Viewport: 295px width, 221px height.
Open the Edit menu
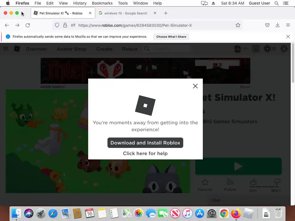point(50,3)
